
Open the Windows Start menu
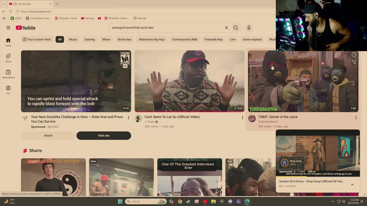(120, 201)
